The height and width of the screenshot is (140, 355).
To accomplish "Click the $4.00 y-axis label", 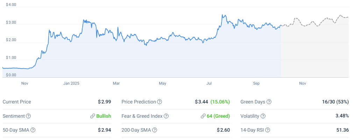I will coord(11,5).
